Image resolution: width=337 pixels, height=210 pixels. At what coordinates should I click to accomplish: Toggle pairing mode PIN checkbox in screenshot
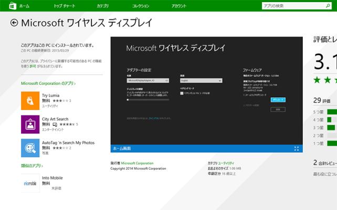point(182,93)
